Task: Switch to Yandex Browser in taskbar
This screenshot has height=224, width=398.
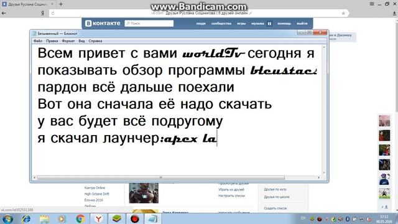Action: pos(98,218)
